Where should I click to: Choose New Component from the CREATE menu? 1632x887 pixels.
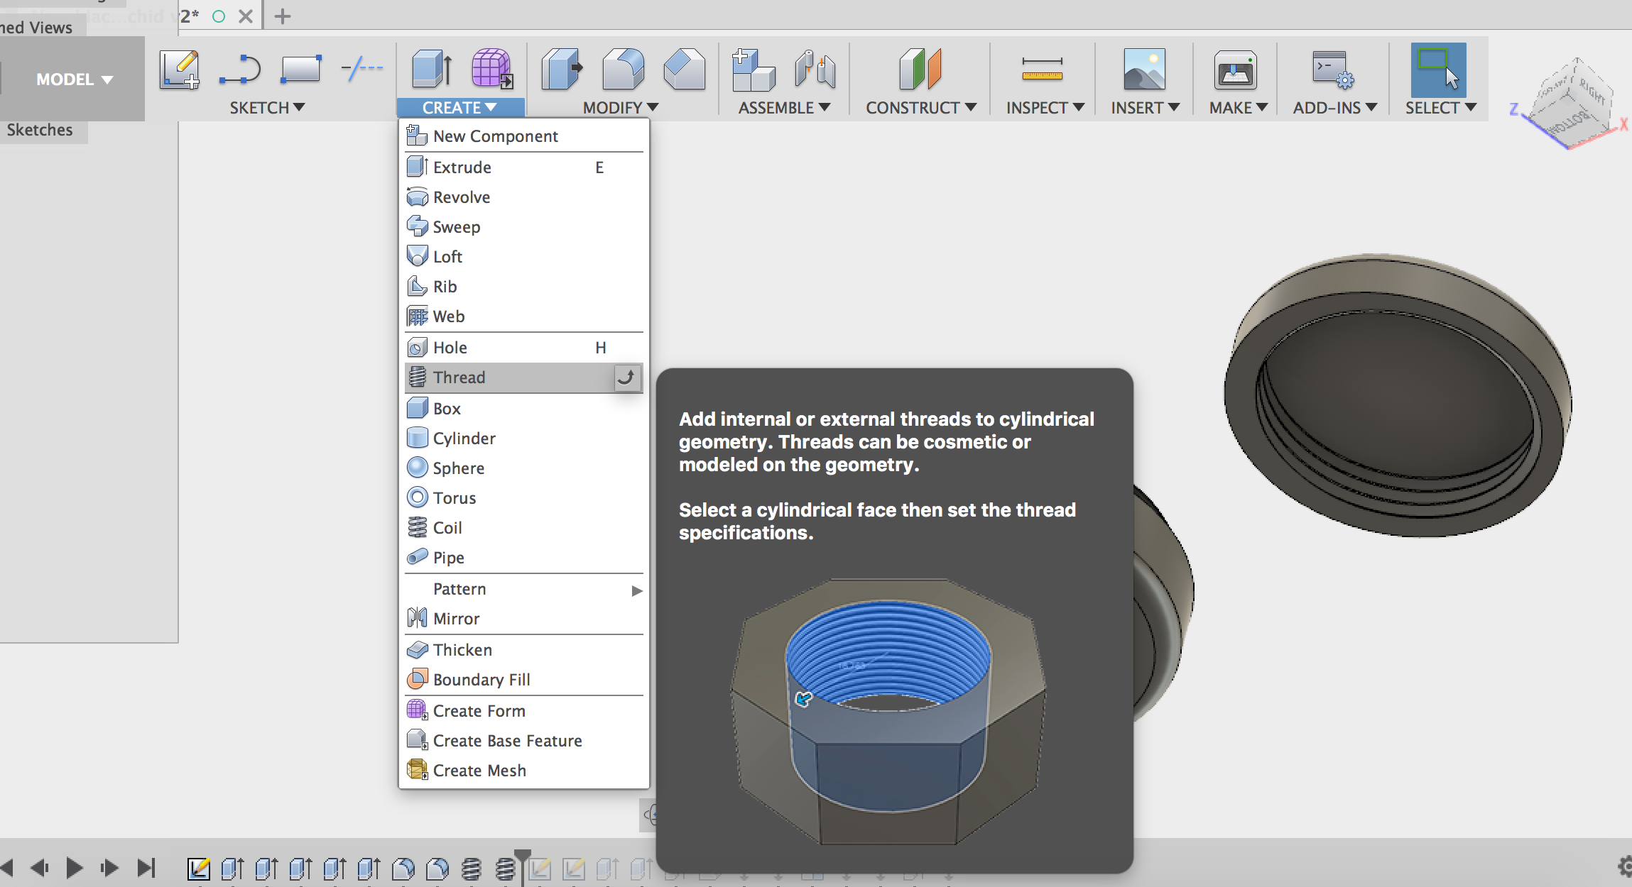coord(524,136)
